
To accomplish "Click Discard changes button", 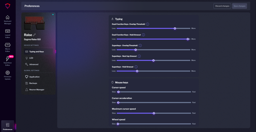I will click(222, 6).
